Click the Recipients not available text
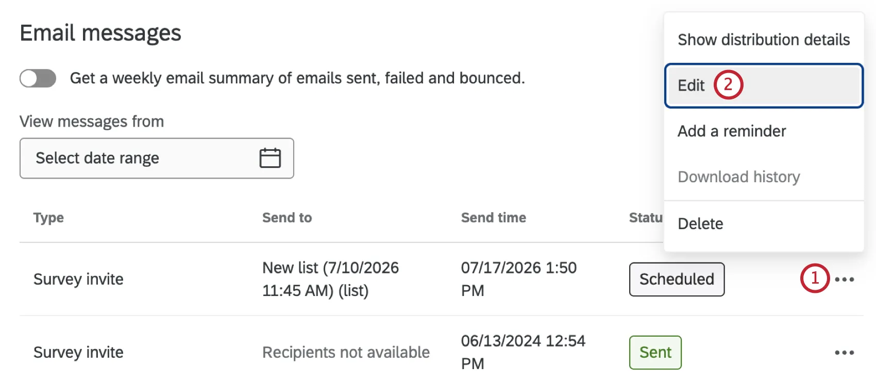Viewport: 876px width, 384px height. point(346,353)
